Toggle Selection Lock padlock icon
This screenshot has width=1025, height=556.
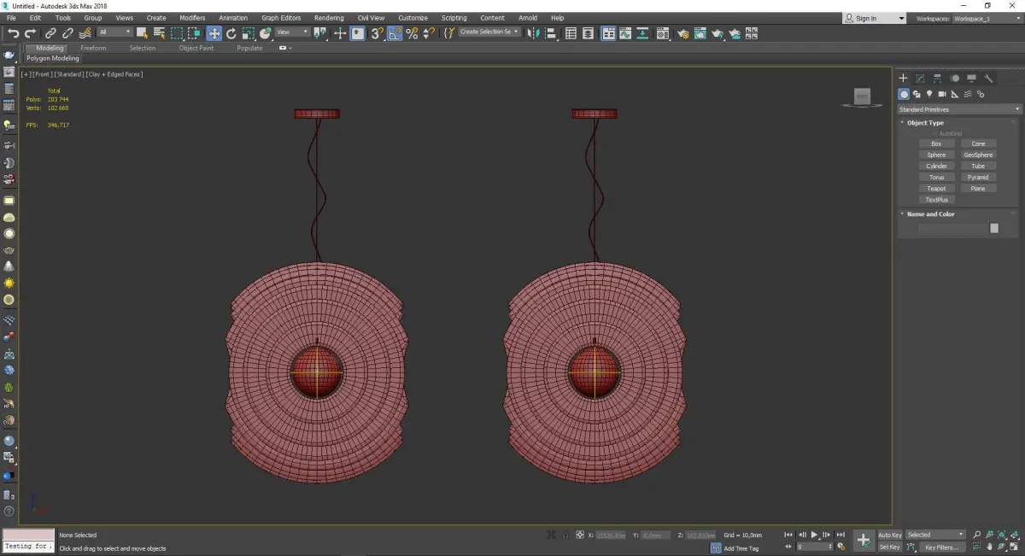coord(565,535)
